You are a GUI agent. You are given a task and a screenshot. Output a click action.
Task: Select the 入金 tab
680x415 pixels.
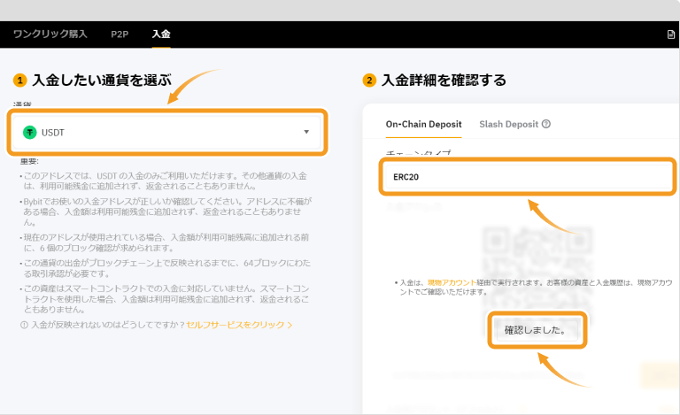pos(161,34)
